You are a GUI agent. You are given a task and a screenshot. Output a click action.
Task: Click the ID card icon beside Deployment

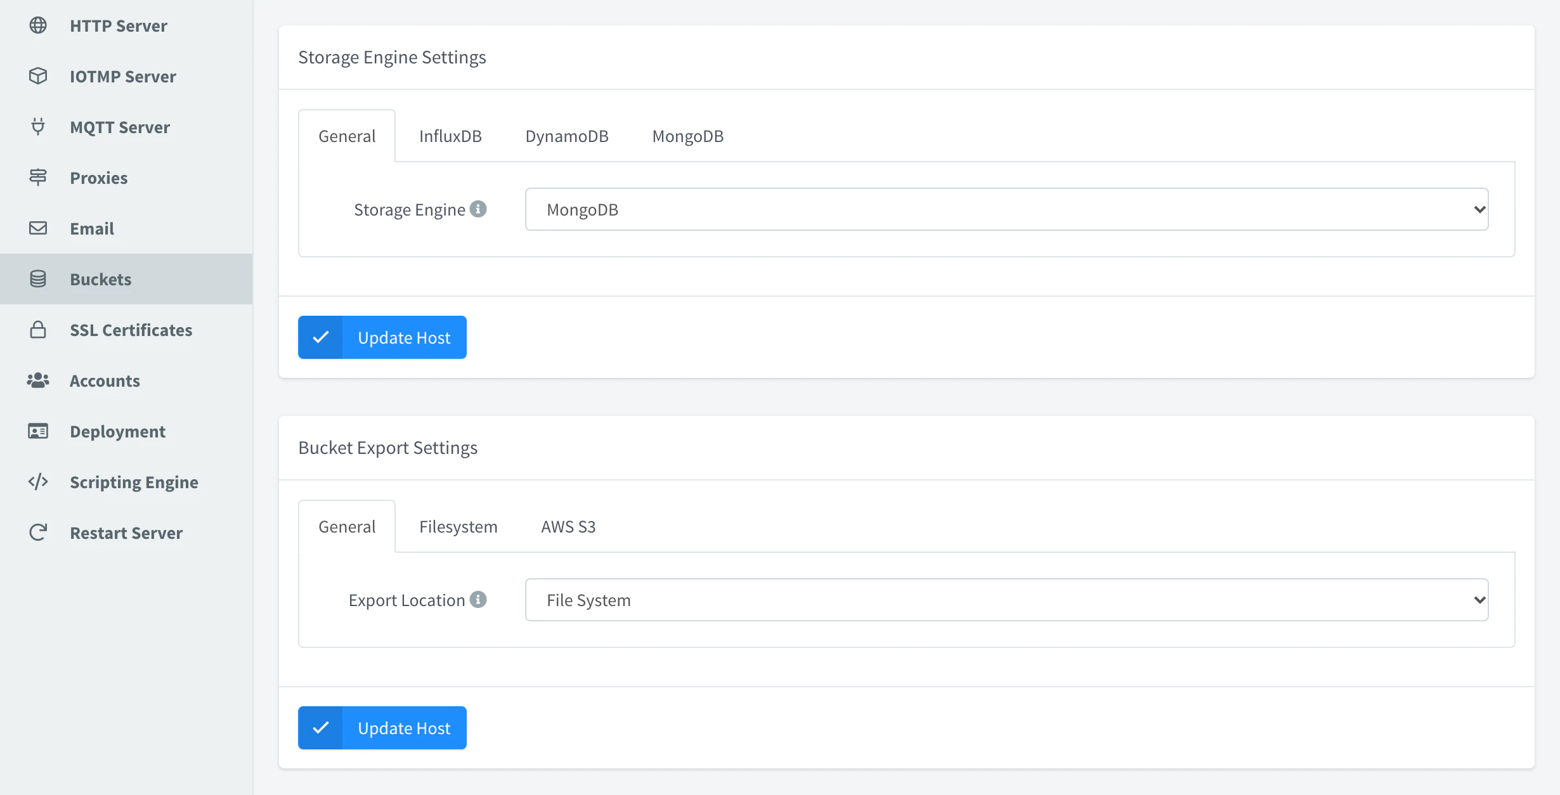pyautogui.click(x=38, y=431)
